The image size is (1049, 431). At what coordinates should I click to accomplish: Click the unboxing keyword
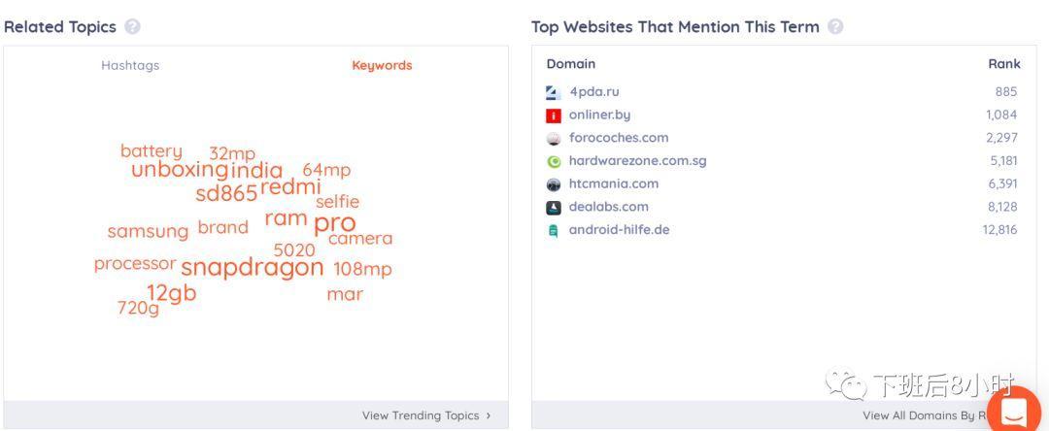click(180, 170)
